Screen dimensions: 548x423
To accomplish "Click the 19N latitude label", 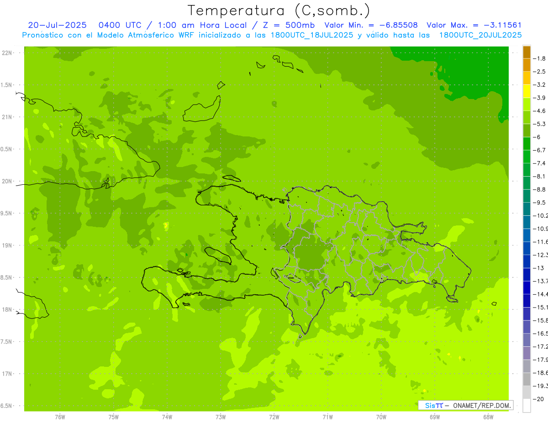I will (x=7, y=245).
